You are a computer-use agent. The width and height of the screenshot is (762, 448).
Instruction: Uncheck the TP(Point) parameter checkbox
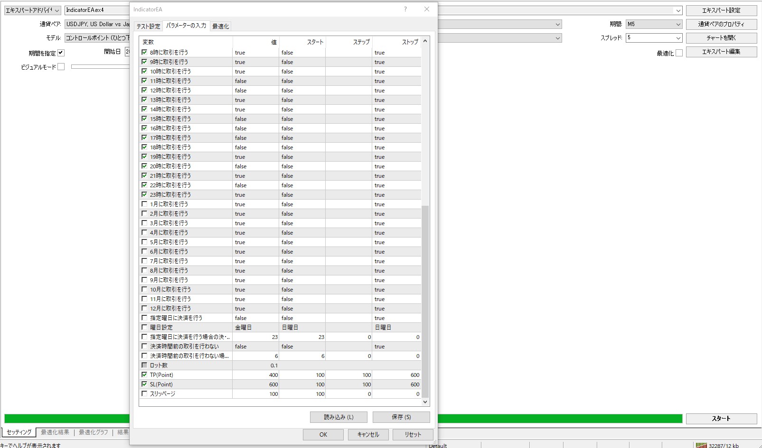[x=145, y=375]
